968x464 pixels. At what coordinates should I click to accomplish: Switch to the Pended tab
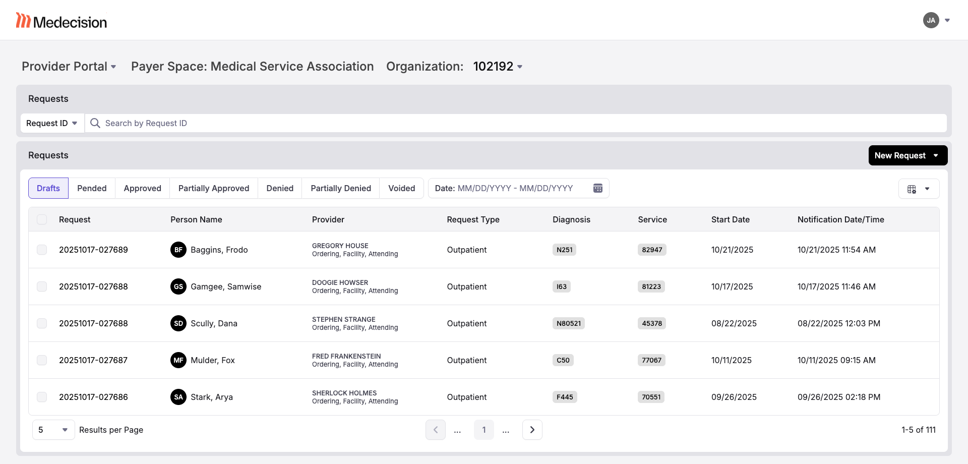pyautogui.click(x=92, y=188)
